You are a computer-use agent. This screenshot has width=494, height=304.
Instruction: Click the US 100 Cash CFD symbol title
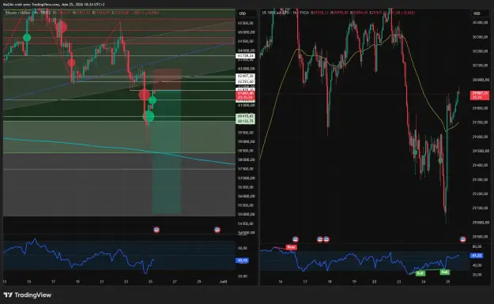pyautogui.click(x=277, y=13)
